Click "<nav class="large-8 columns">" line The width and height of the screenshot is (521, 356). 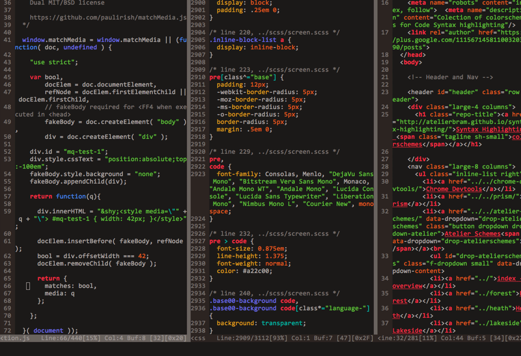pyautogui.click(x=462, y=166)
